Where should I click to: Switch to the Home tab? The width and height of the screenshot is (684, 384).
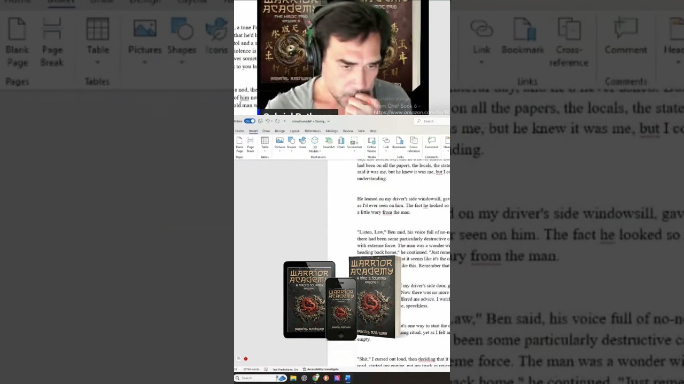239,131
